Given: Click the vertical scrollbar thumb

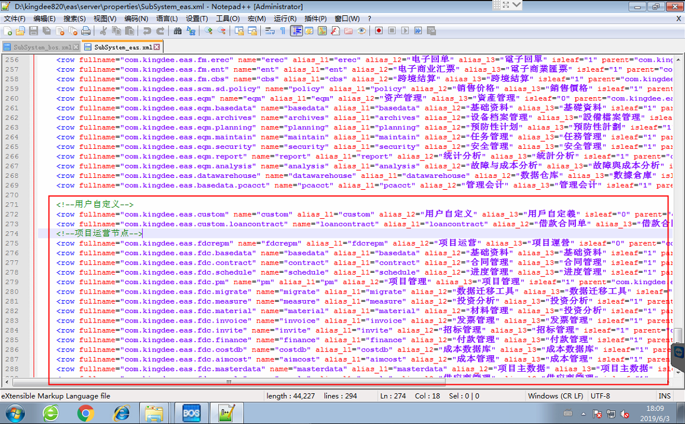Looking at the screenshot, I should click(x=678, y=336).
